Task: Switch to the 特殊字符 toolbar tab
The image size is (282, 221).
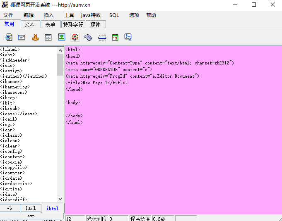Action: tap(73, 24)
